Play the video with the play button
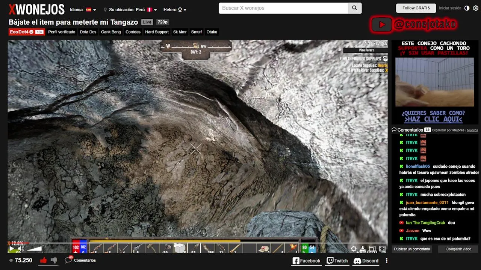The width and height of the screenshot is (481, 270). click(12, 249)
